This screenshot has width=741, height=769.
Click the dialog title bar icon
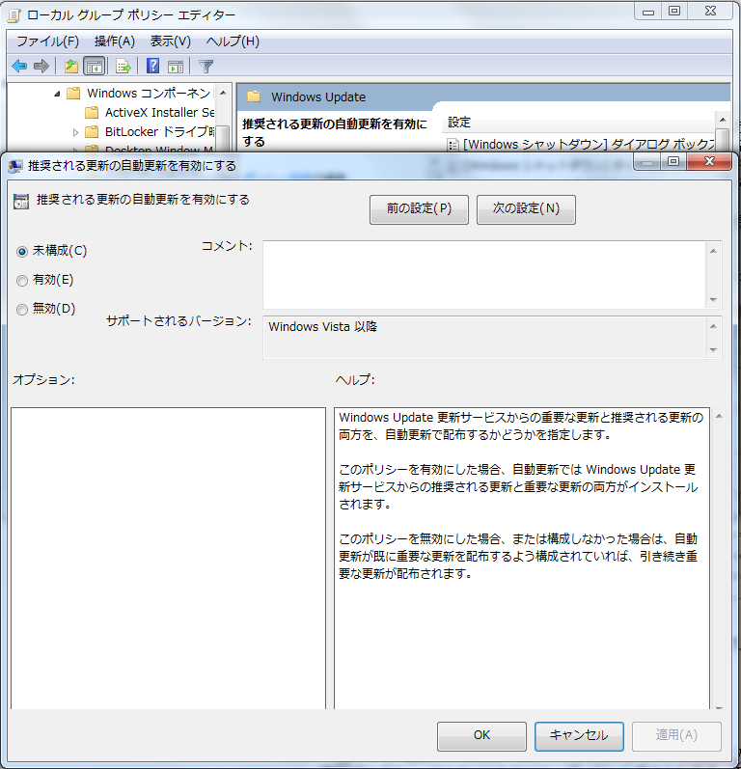[x=15, y=166]
